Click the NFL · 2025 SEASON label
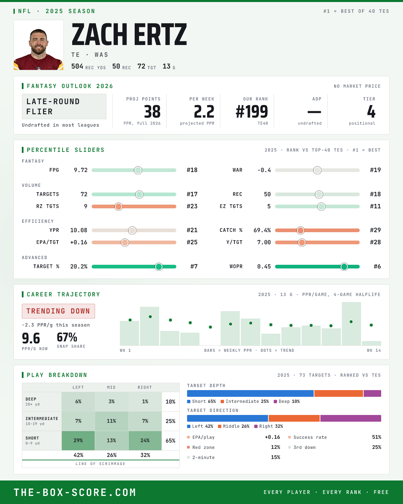Viewport: 403px width, 504px height. (x=57, y=11)
